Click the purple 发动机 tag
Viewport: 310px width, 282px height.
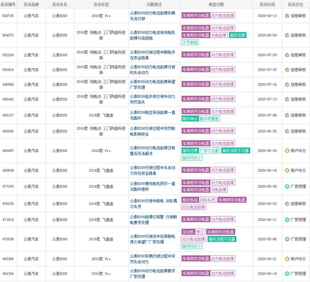click(x=188, y=232)
